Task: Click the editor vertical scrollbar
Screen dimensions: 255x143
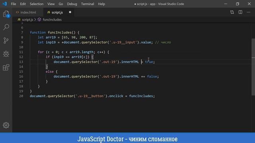Action: point(253,67)
